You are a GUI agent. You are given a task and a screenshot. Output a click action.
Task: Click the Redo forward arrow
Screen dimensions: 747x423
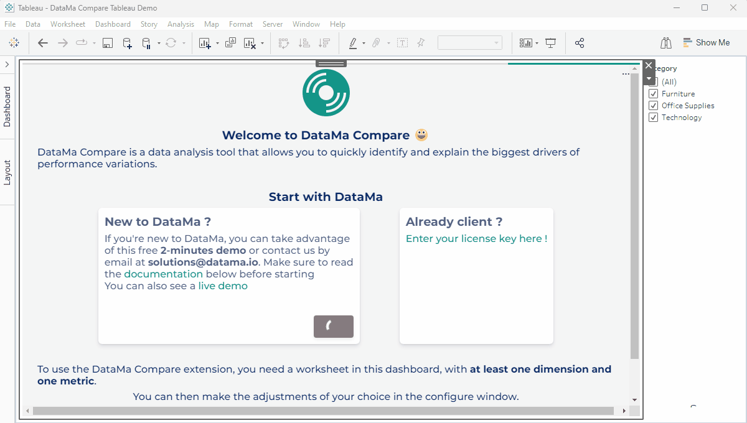[x=62, y=43]
